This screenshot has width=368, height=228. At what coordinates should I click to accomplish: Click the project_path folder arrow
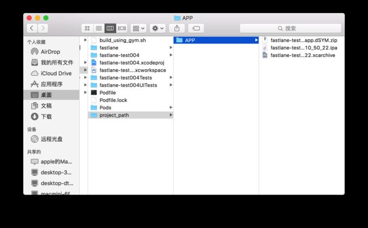171,115
